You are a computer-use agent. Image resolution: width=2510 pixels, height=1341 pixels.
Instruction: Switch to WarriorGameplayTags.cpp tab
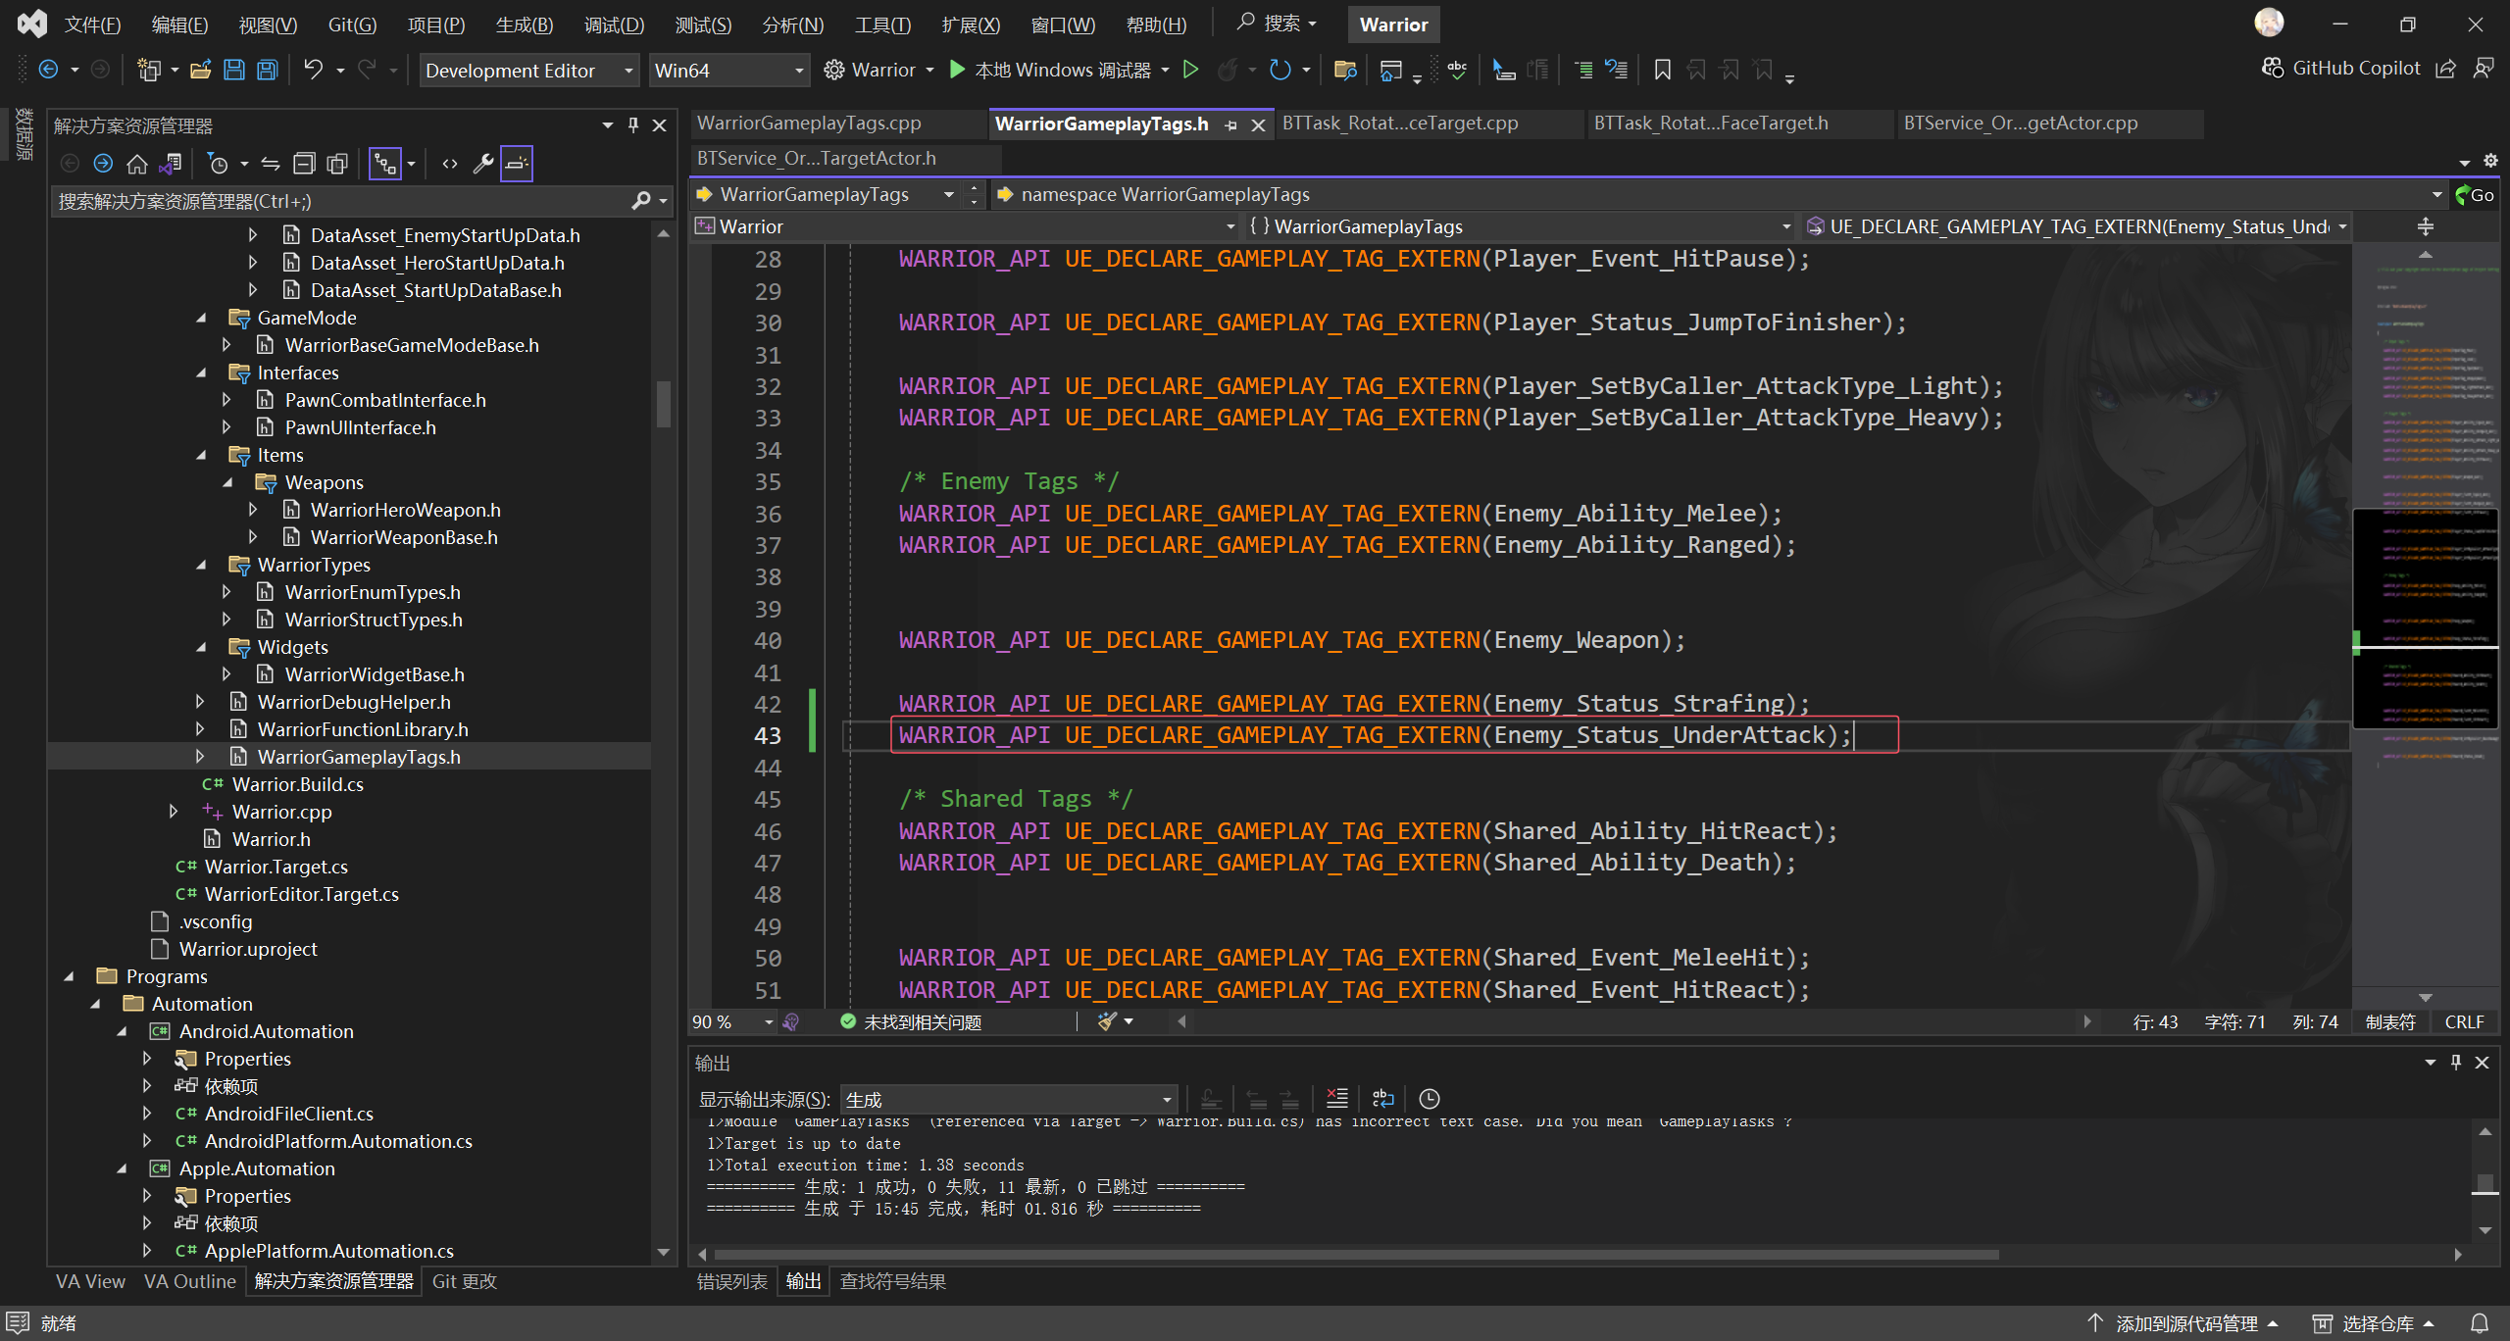810,124
